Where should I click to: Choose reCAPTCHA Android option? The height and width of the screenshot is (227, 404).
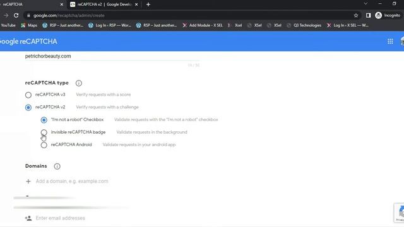tap(44, 145)
